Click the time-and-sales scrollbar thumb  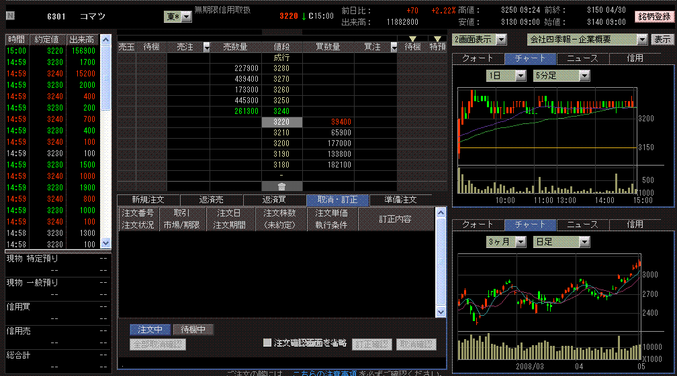tap(106, 78)
